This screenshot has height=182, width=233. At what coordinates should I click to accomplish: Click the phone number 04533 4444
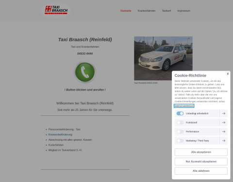[x=85, y=54]
